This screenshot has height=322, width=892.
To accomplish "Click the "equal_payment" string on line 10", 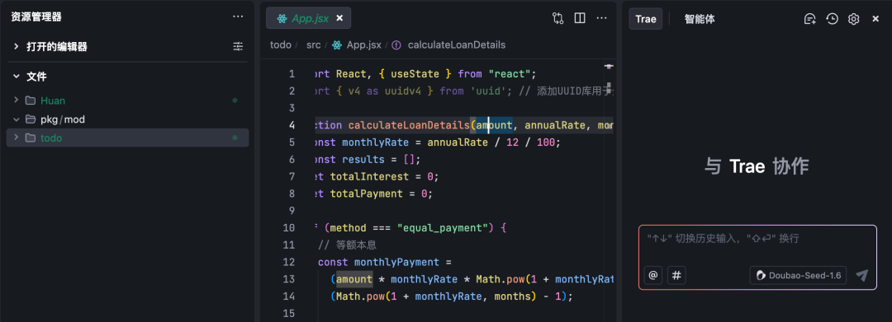I will (x=443, y=228).
